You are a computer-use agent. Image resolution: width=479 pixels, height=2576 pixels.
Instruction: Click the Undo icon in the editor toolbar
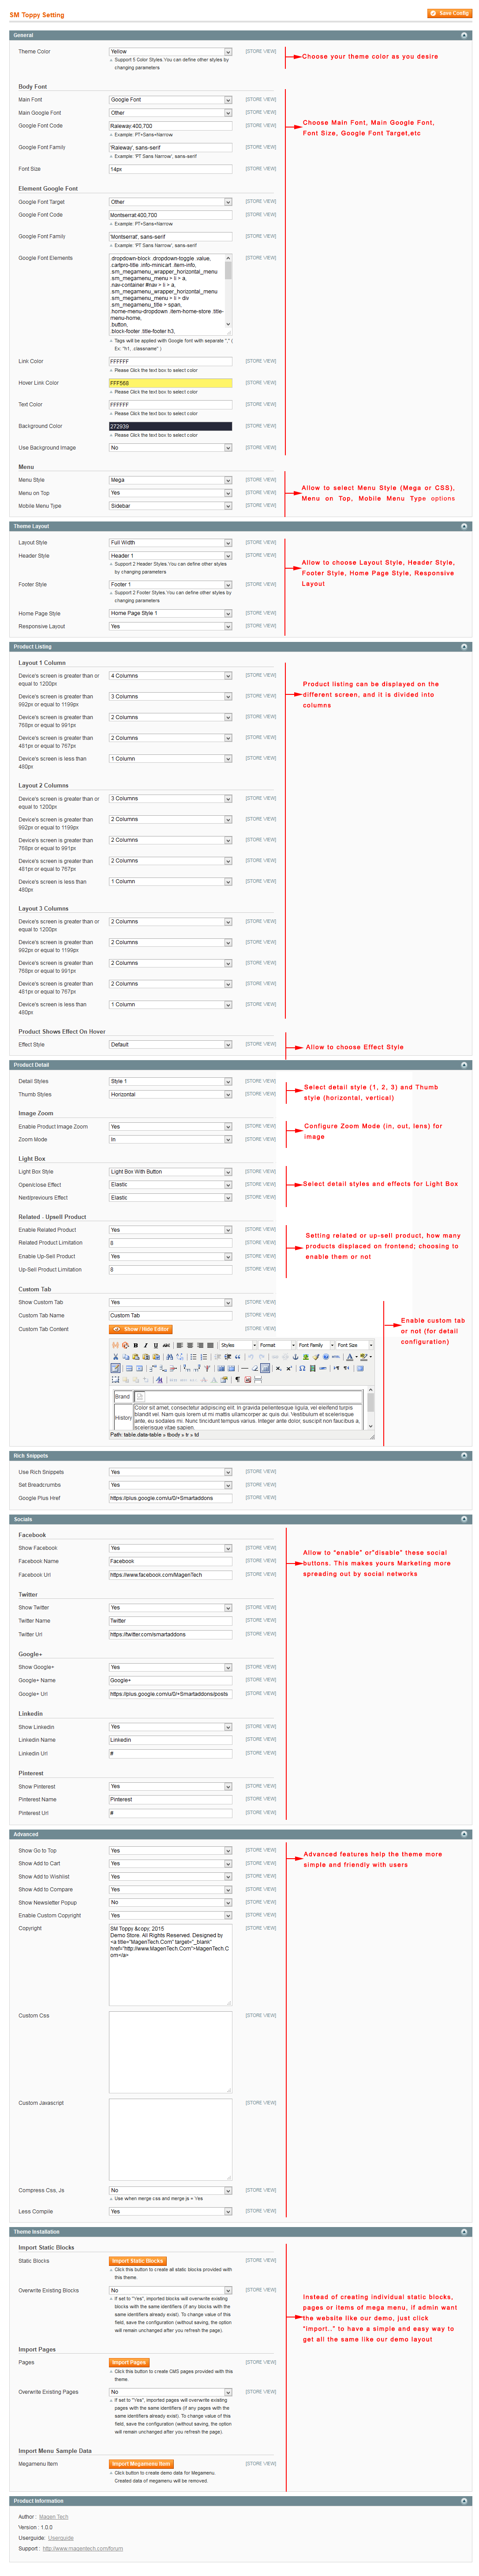click(250, 1356)
